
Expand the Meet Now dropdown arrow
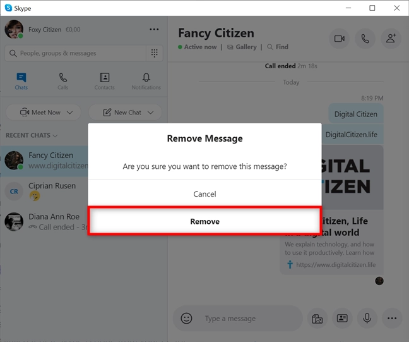coord(69,113)
